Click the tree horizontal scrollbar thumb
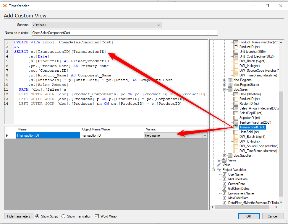The image size is (288, 224). [242, 207]
